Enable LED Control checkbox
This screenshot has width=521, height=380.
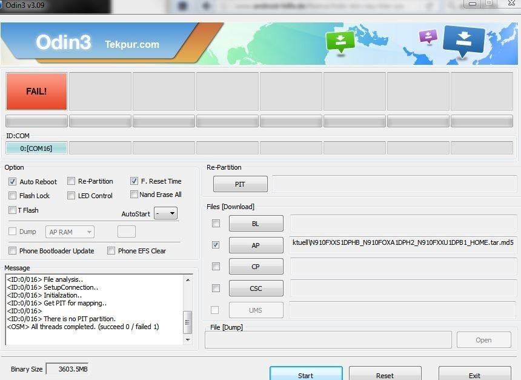(71, 196)
